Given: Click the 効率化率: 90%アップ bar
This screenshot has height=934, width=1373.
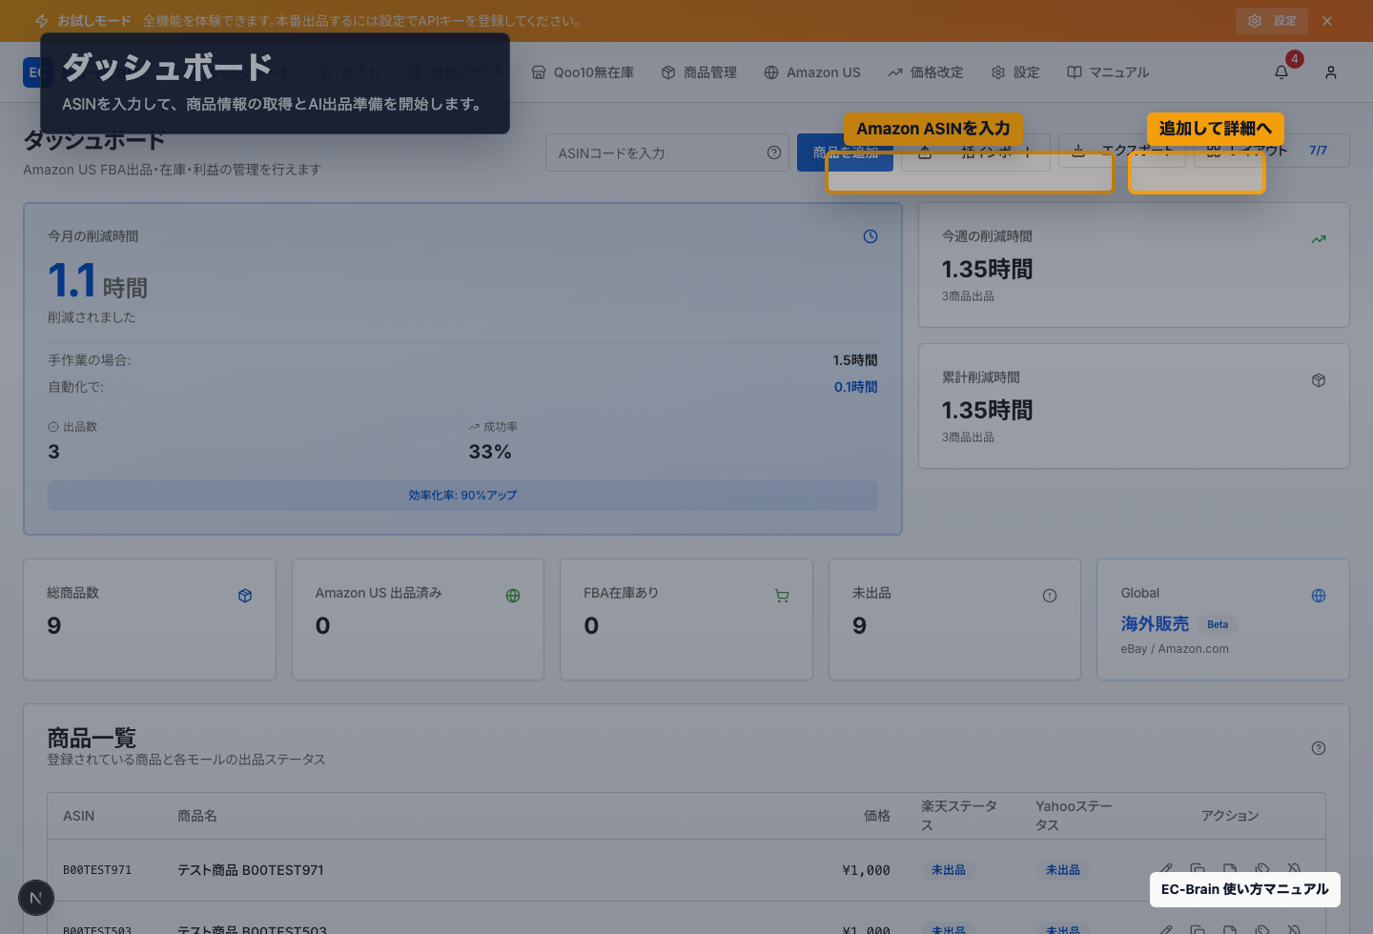Looking at the screenshot, I should [462, 496].
